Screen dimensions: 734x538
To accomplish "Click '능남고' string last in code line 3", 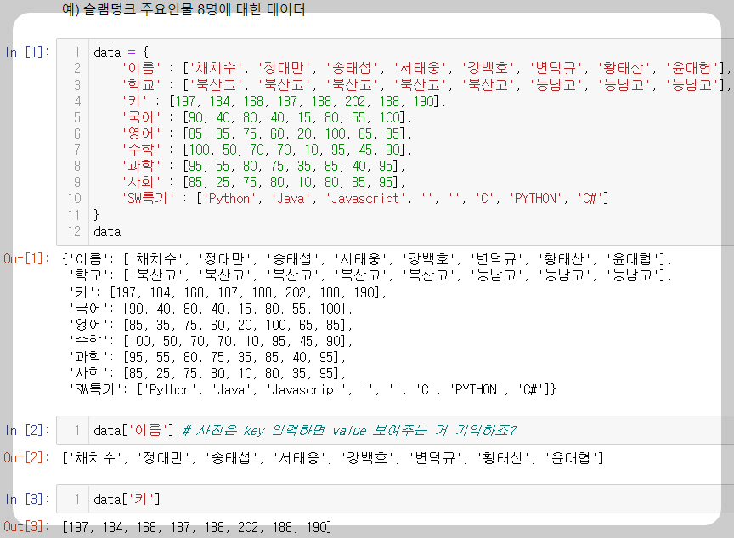I will (x=692, y=85).
